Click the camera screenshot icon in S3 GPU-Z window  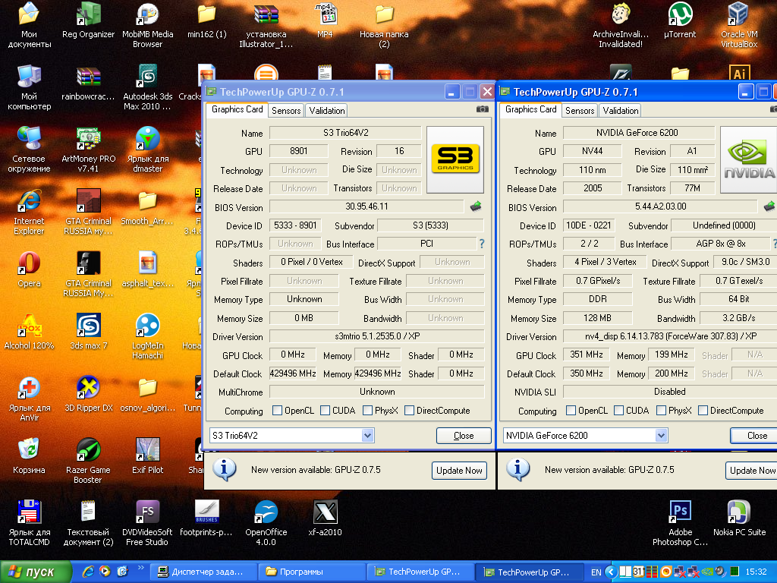[x=482, y=109]
